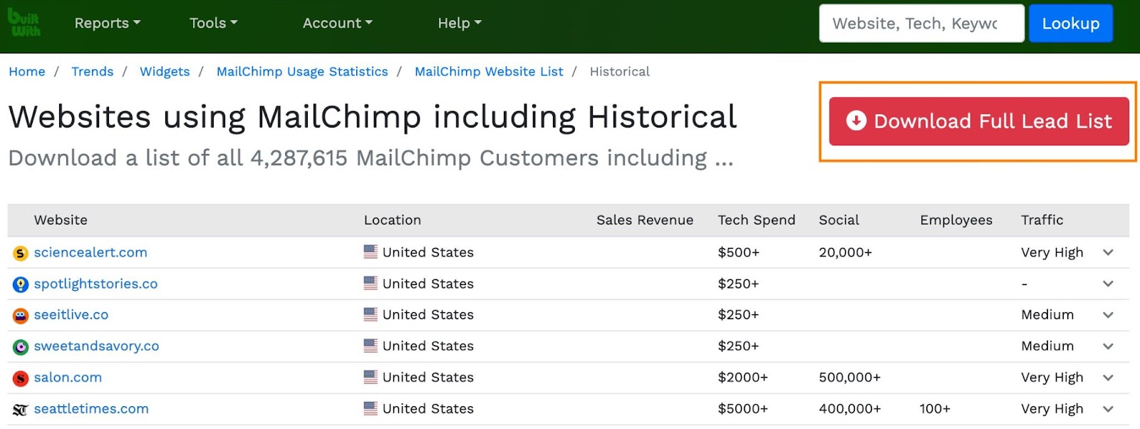This screenshot has height=429, width=1140.
Task: Open MailChimp Website List breadcrumb
Action: point(489,71)
